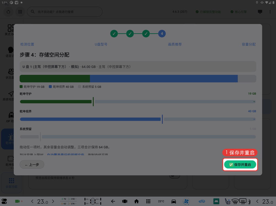Click the monitor display icon in the top bar

coord(260,12)
